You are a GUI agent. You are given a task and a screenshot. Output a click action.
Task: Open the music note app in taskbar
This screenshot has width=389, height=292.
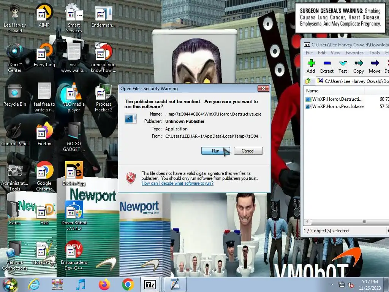81,284
